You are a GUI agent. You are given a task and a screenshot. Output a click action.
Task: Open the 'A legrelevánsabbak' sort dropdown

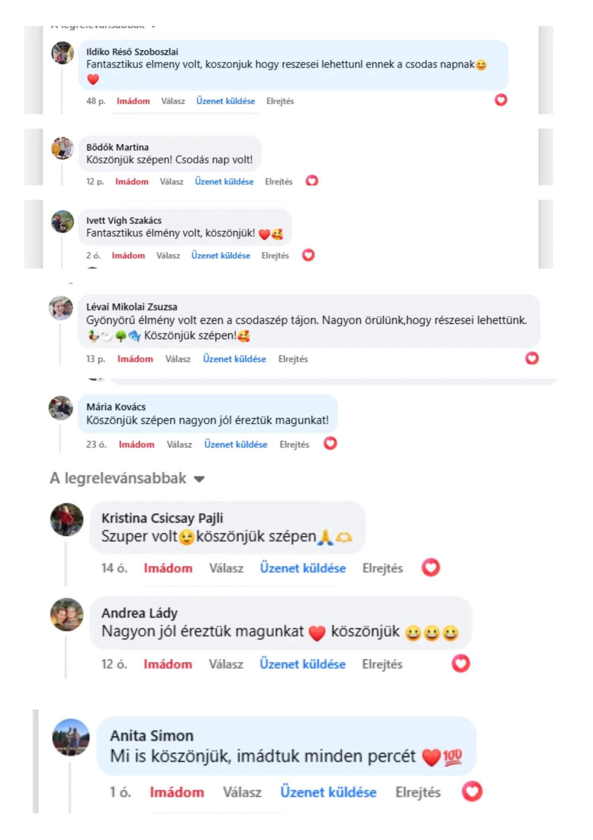pos(127,478)
